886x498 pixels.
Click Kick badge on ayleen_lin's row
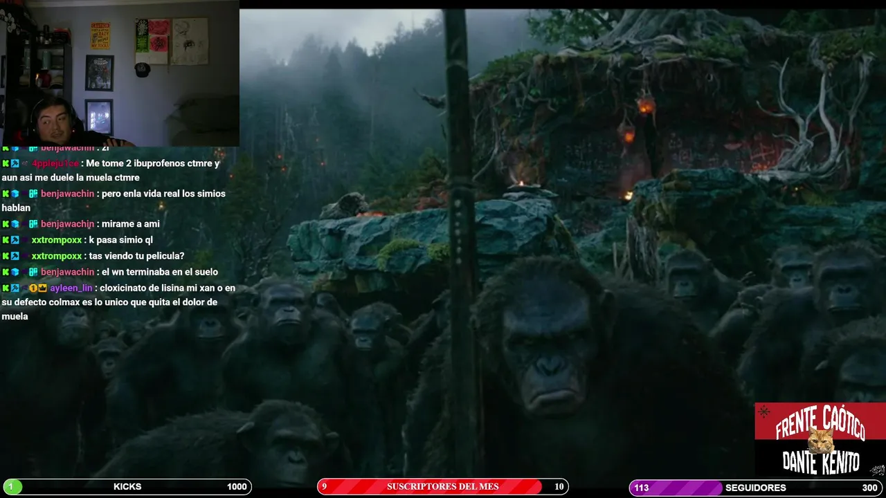click(x=6, y=288)
